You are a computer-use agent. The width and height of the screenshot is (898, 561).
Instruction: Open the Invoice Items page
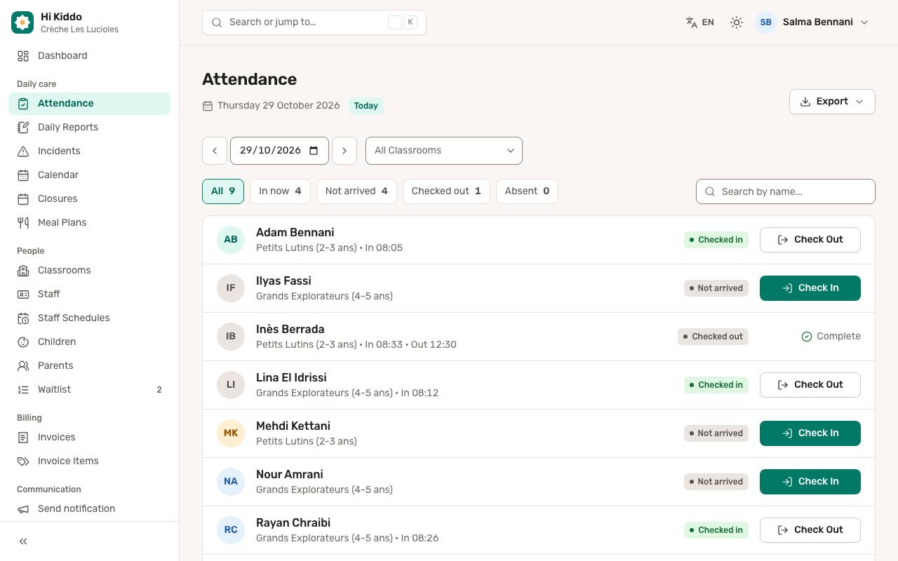(x=89, y=461)
